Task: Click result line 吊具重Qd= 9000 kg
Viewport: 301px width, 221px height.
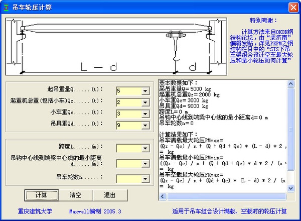Action: pos(184,106)
